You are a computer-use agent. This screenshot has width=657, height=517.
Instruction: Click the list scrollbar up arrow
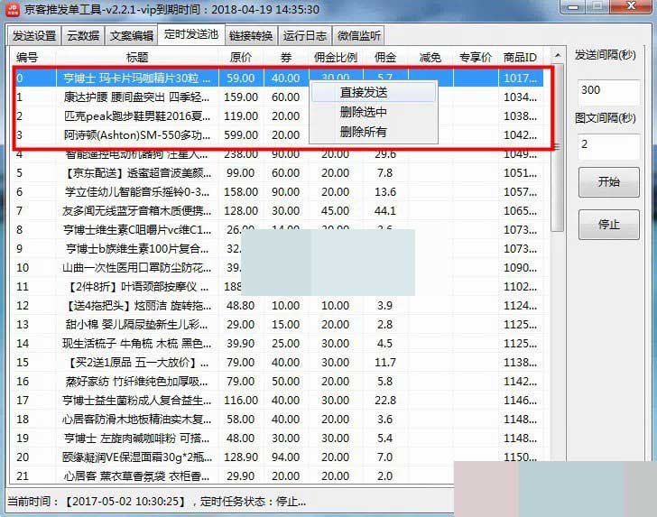(558, 55)
